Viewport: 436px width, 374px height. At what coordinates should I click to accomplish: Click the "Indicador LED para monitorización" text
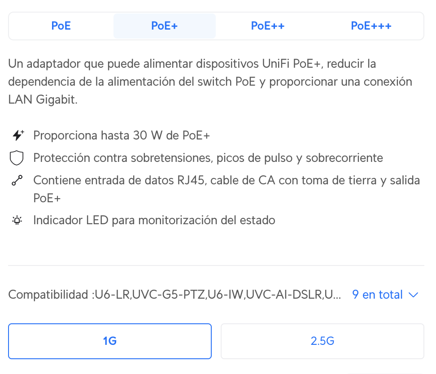[x=154, y=220]
